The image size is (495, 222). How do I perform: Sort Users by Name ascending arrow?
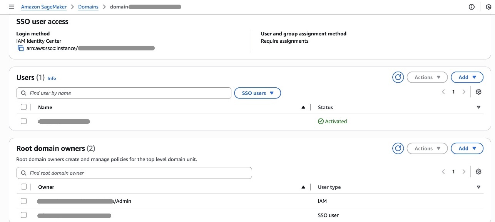(x=303, y=107)
